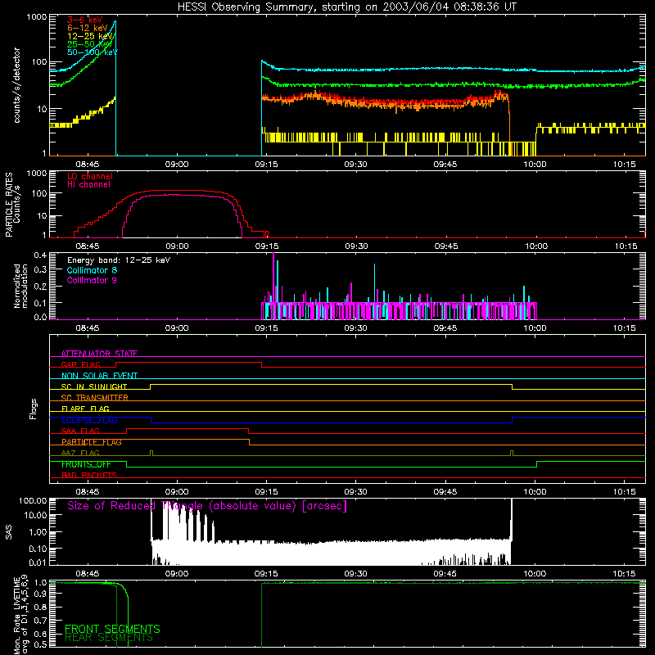Click the HESSI Observing Summary title
Image resolution: width=655 pixels, height=655 pixels.
(x=346, y=7)
